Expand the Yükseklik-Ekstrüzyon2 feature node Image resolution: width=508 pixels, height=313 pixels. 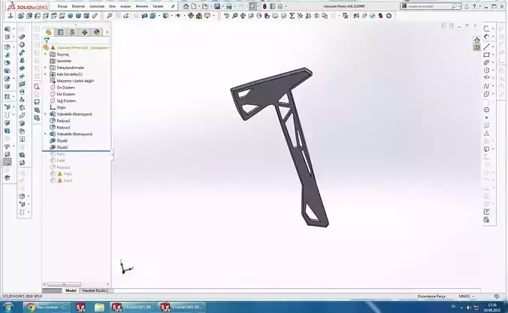(45, 134)
